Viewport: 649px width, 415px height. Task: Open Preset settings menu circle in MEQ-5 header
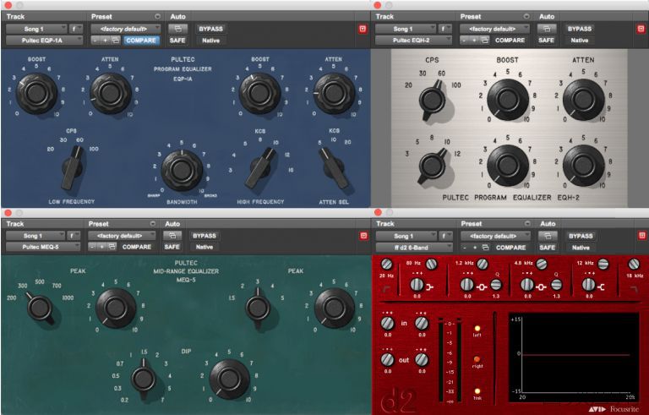(153, 224)
